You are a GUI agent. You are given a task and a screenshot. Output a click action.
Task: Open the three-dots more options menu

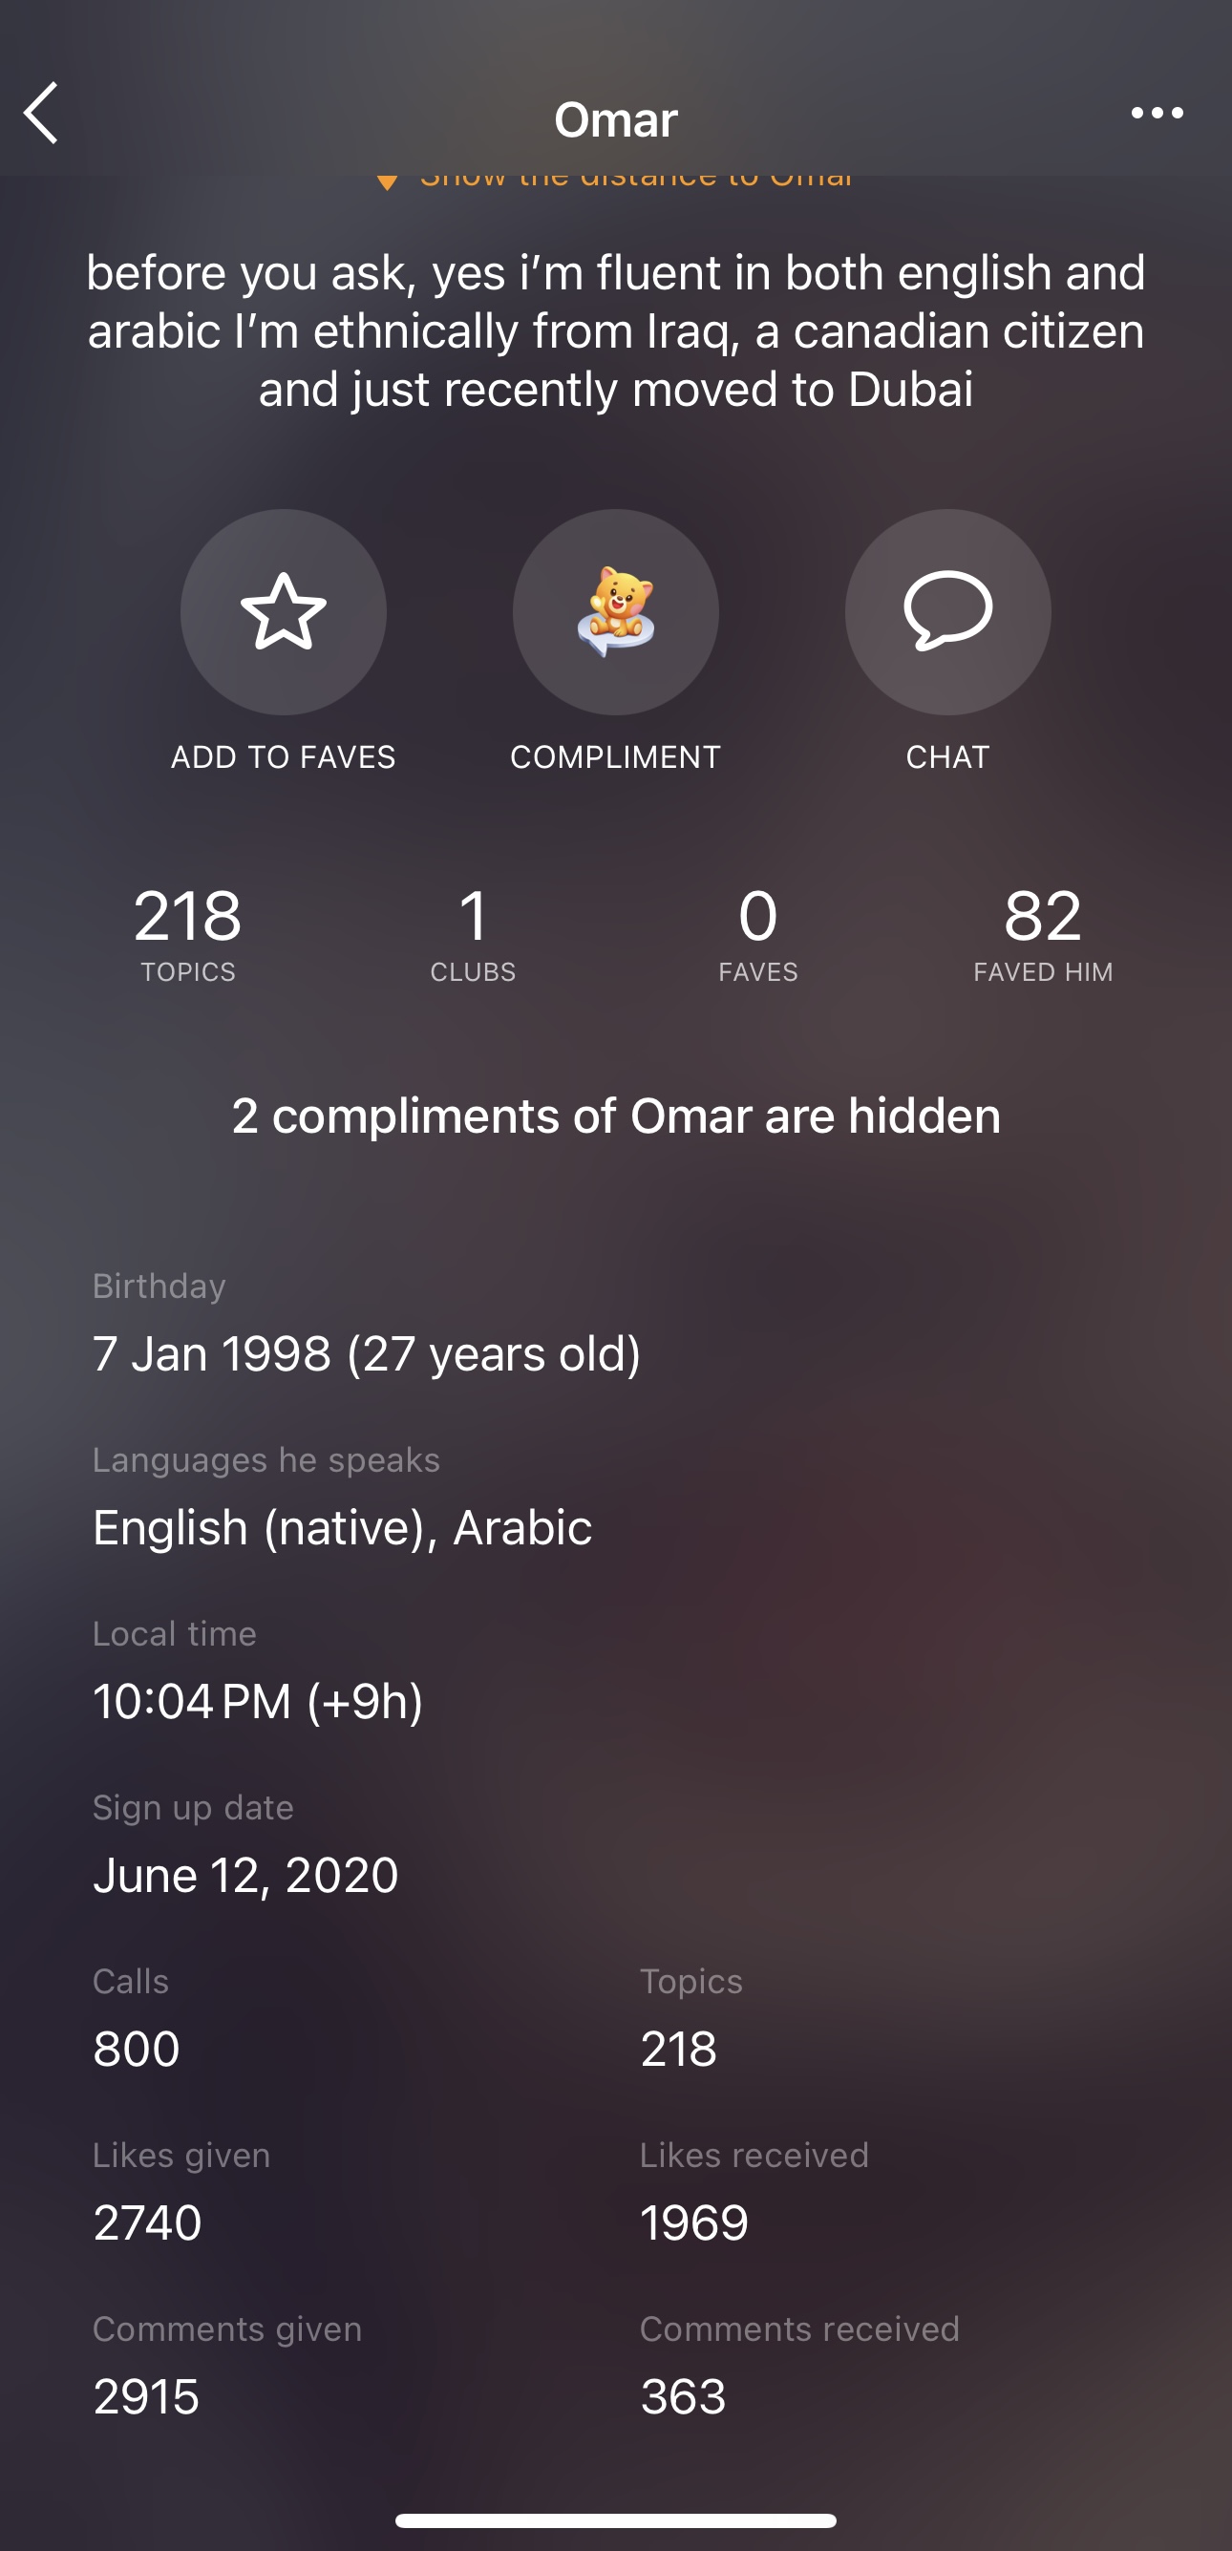[1157, 113]
